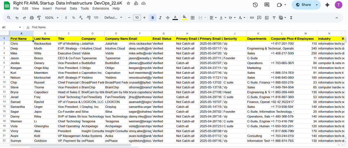Open version history clock icon
This screenshot has height=148, width=348.
255,5
